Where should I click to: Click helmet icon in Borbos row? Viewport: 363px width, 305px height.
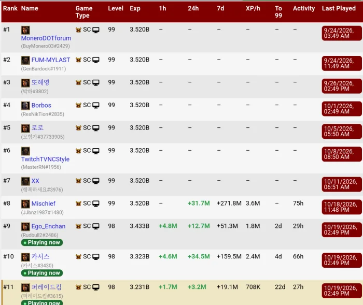78,105
